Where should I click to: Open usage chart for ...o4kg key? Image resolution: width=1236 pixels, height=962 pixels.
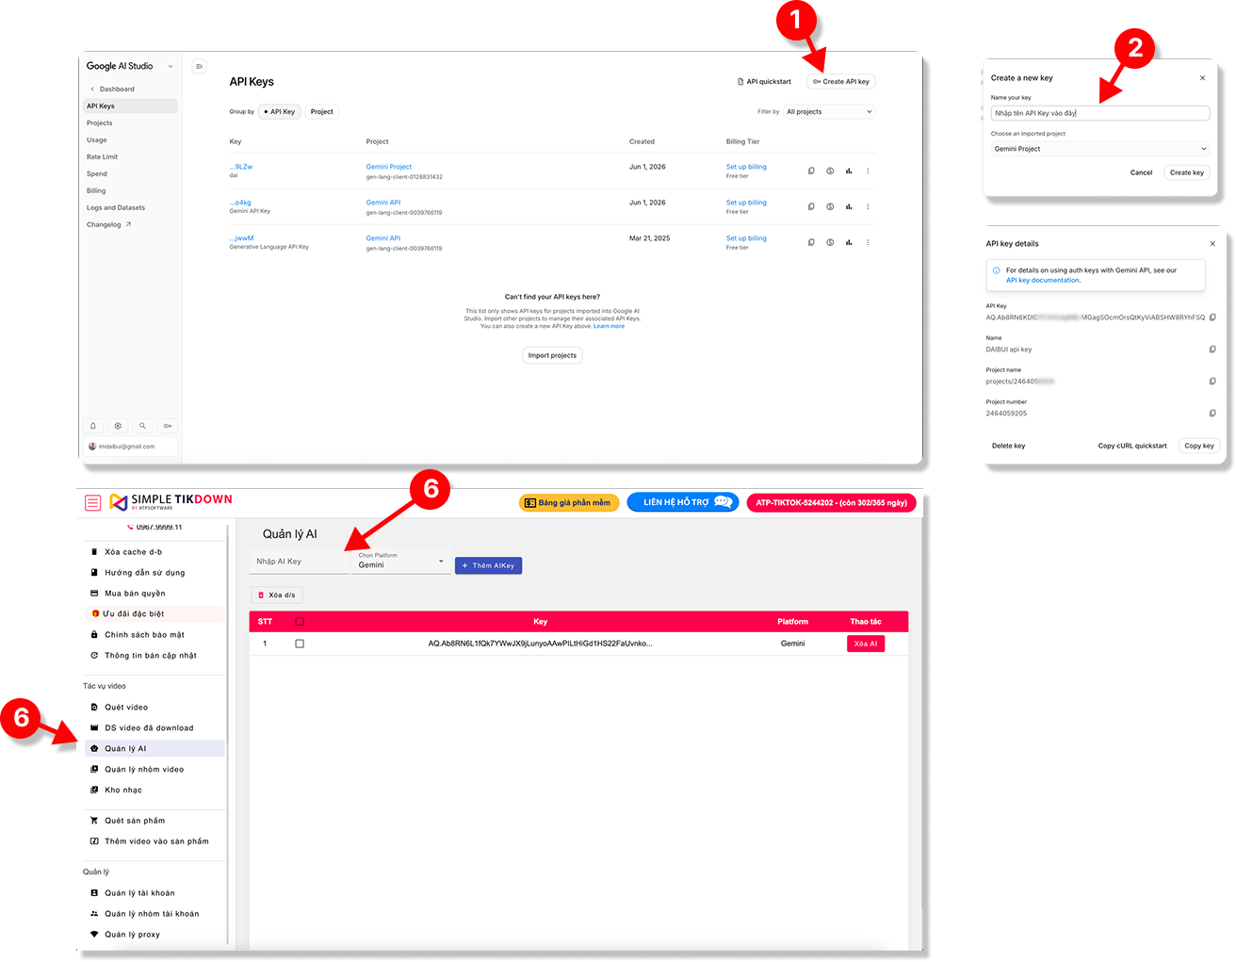849,206
